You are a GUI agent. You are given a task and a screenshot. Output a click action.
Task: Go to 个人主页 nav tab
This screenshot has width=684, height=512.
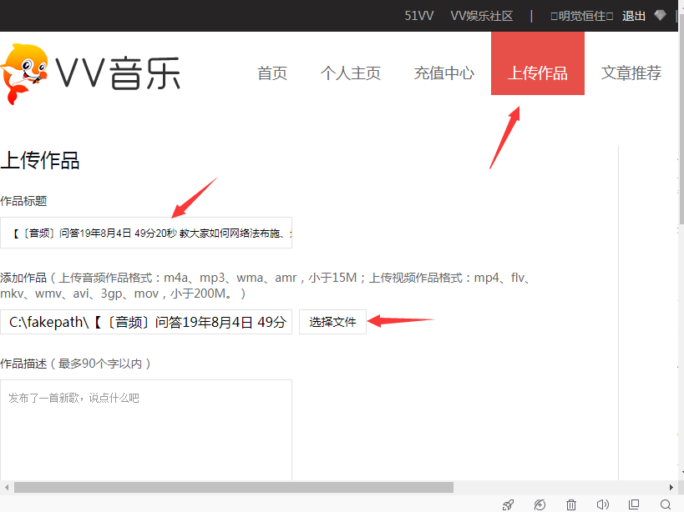coord(351,73)
